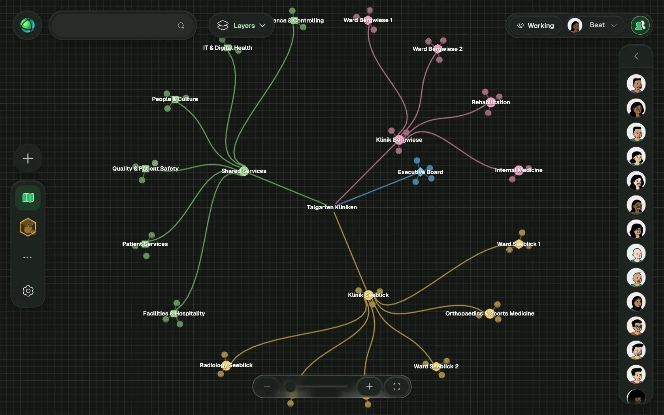Click the Quality & Patient Safety node
Screen dimensions: 664x415
click(x=145, y=169)
